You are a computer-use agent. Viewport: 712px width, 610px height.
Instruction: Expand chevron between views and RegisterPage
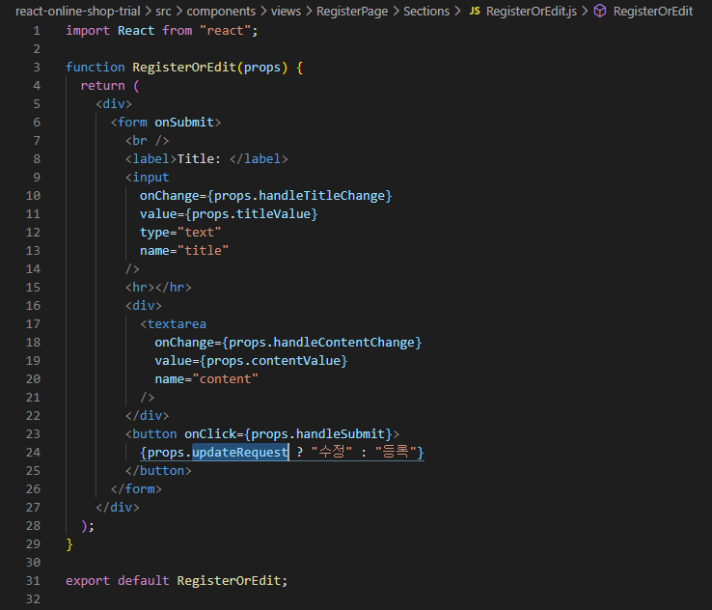[x=309, y=11]
